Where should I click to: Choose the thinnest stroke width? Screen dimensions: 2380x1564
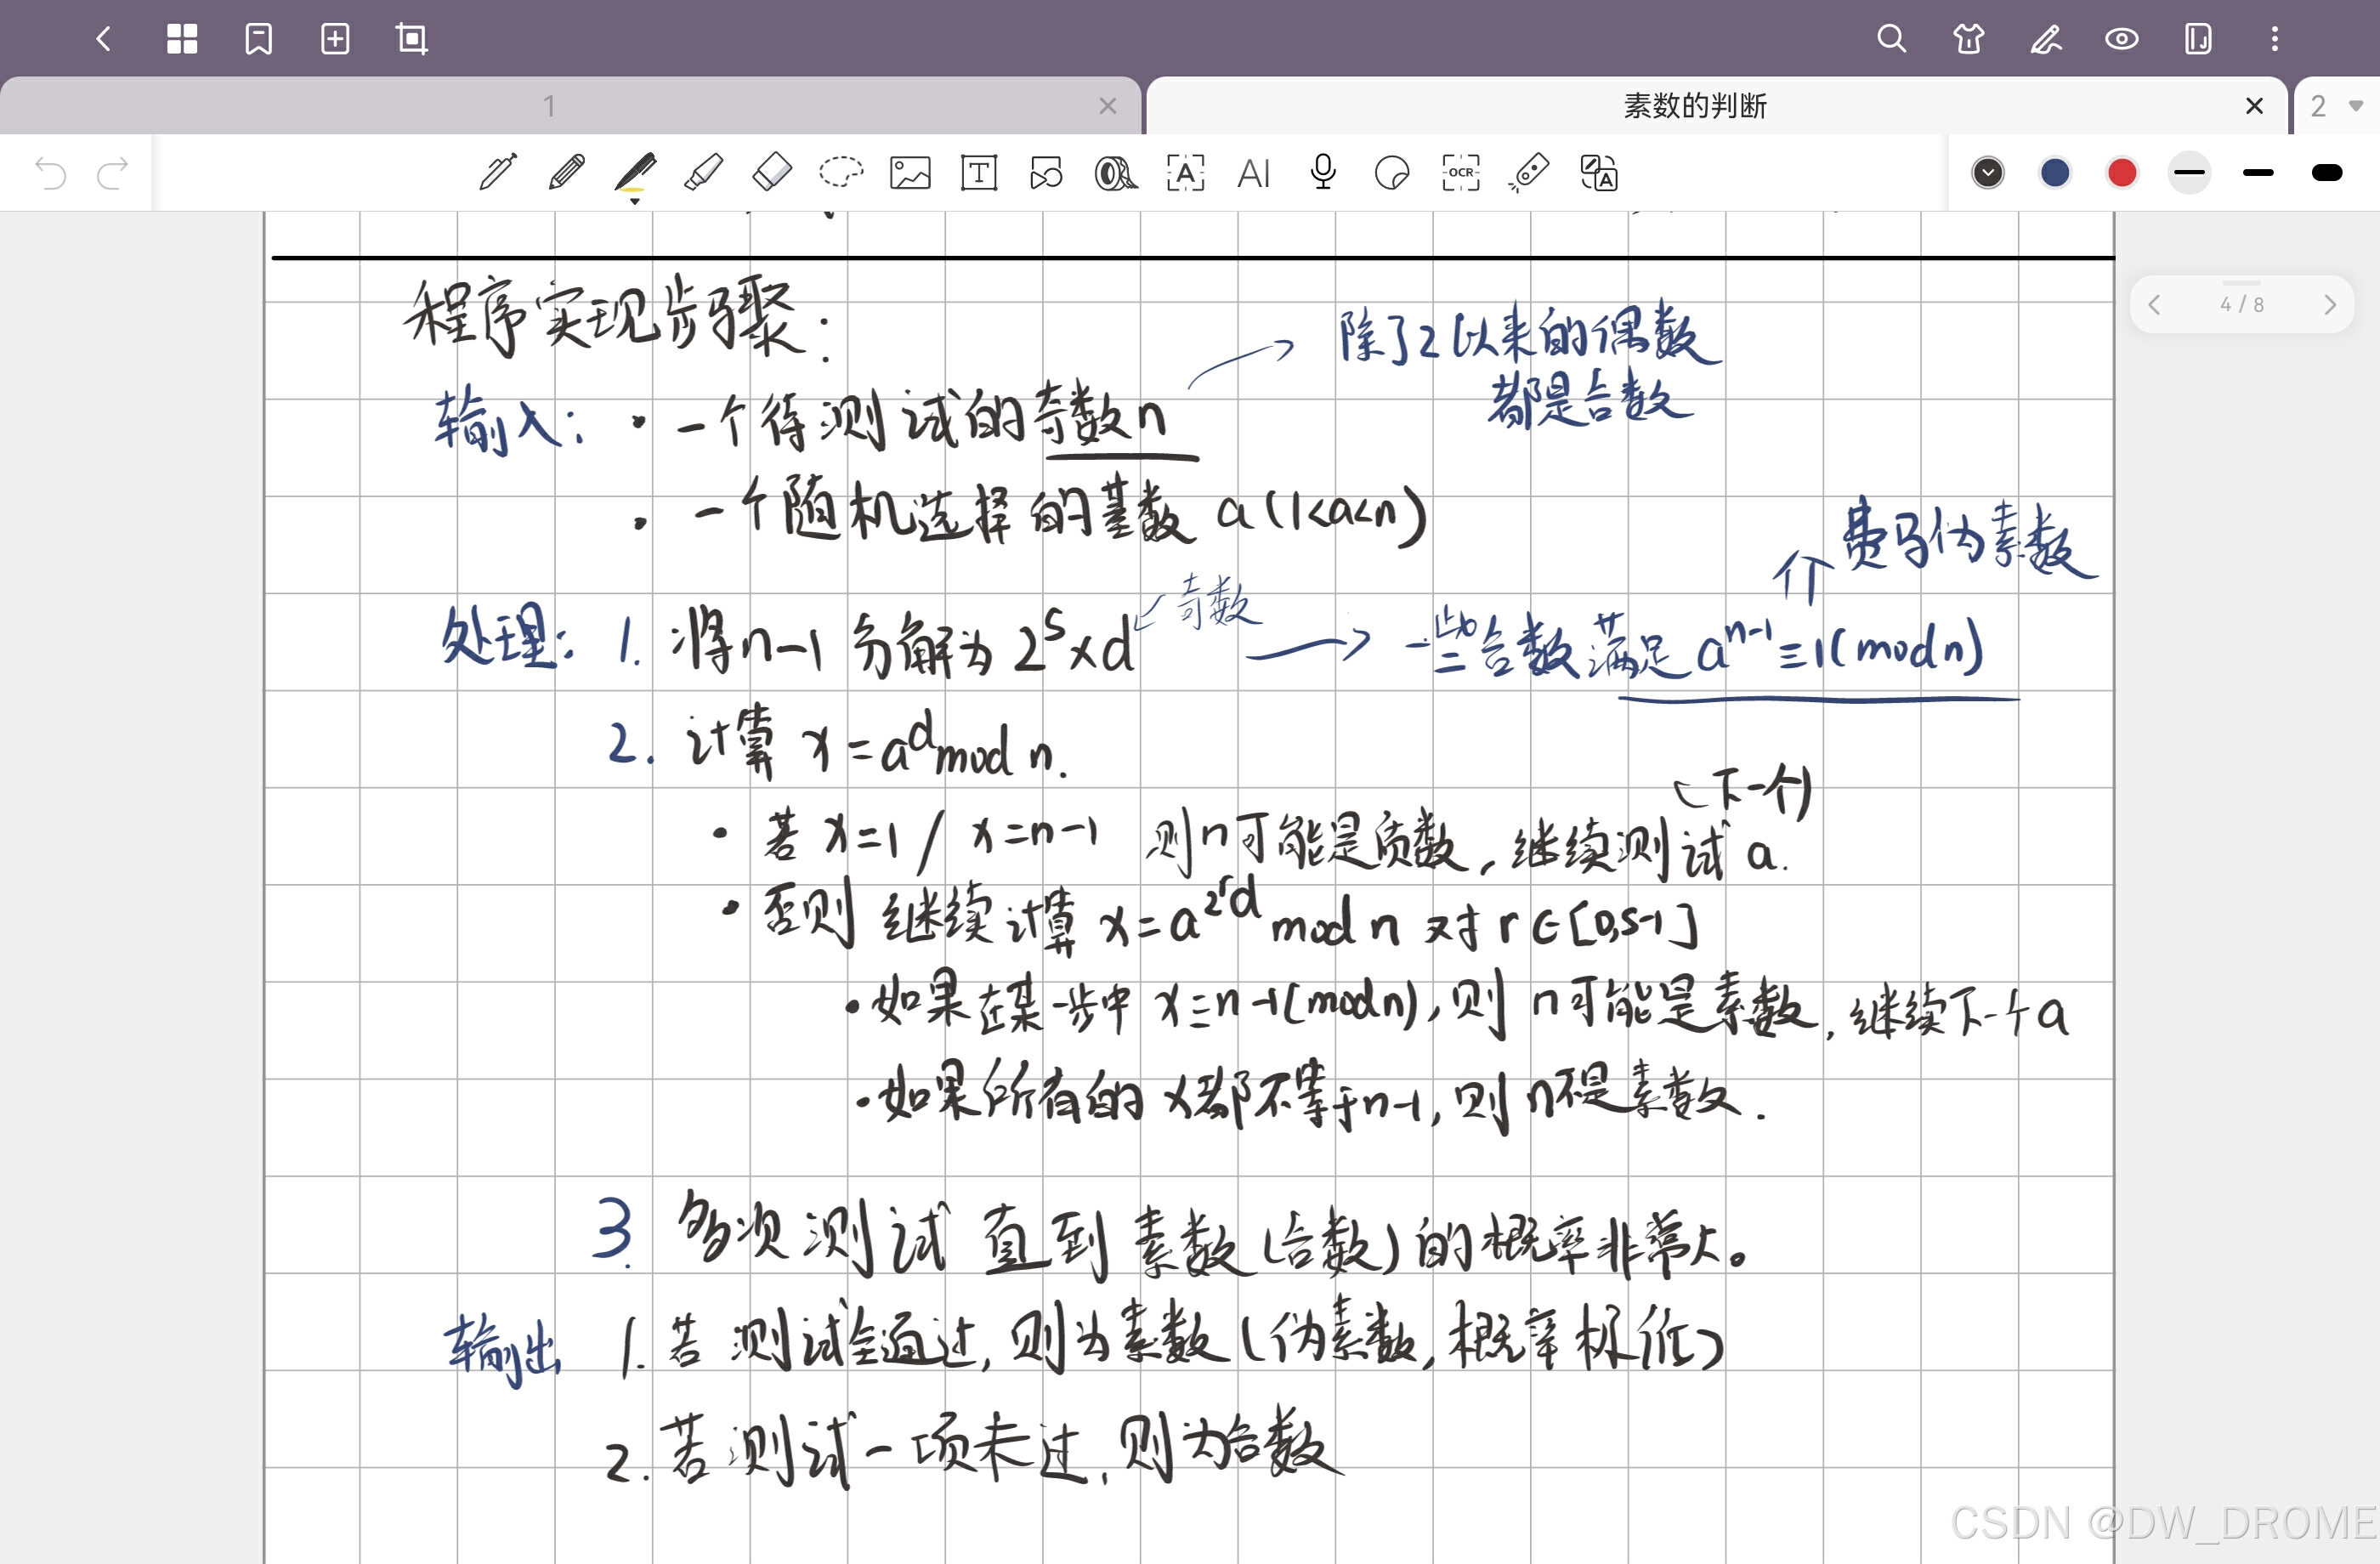2189,173
